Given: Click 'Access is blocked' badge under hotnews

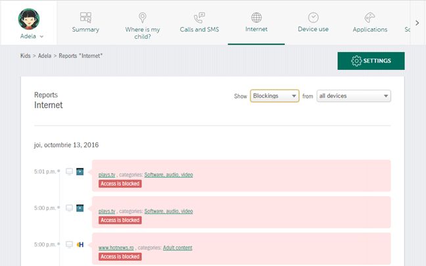Looking at the screenshot, I should [x=120, y=257].
